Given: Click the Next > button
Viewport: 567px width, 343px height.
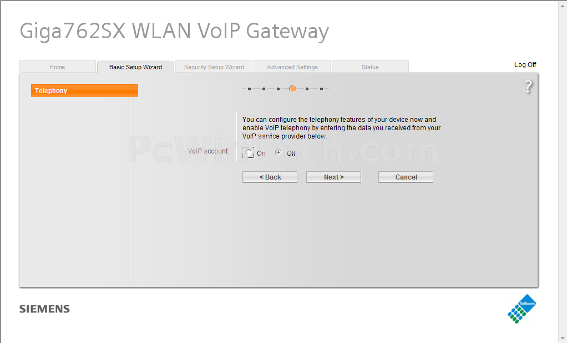Looking at the screenshot, I should [x=333, y=177].
